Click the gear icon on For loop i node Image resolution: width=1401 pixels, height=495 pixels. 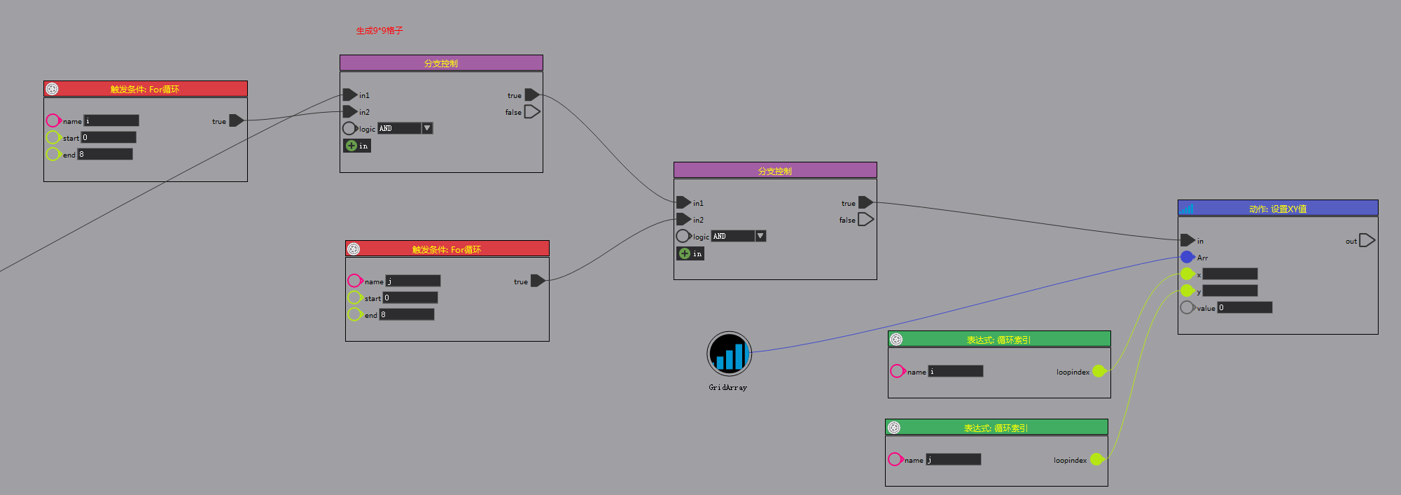point(52,89)
